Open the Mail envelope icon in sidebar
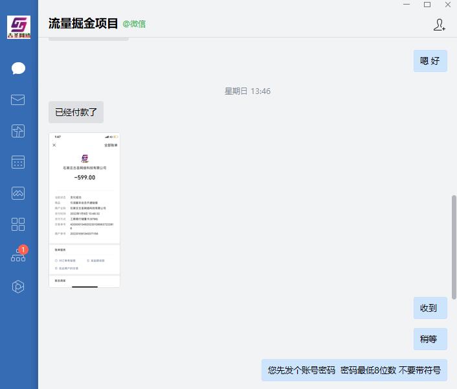457x389 pixels. coord(18,100)
